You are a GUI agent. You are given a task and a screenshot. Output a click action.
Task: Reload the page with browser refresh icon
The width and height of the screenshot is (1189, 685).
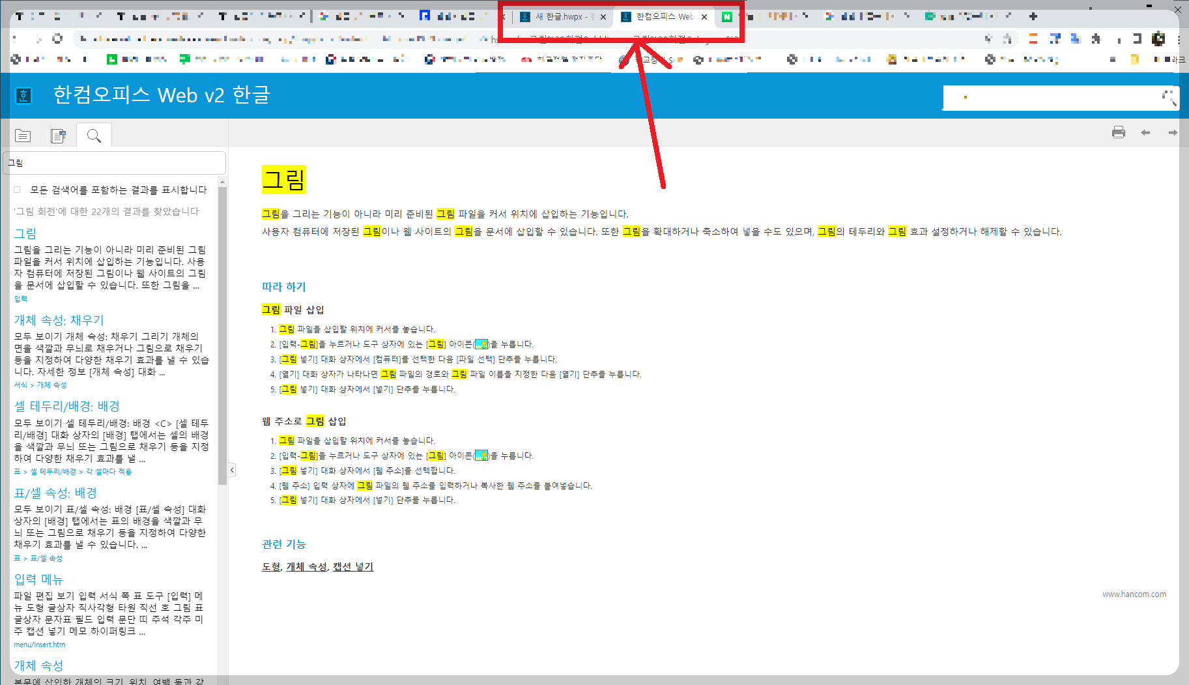pyautogui.click(x=57, y=39)
